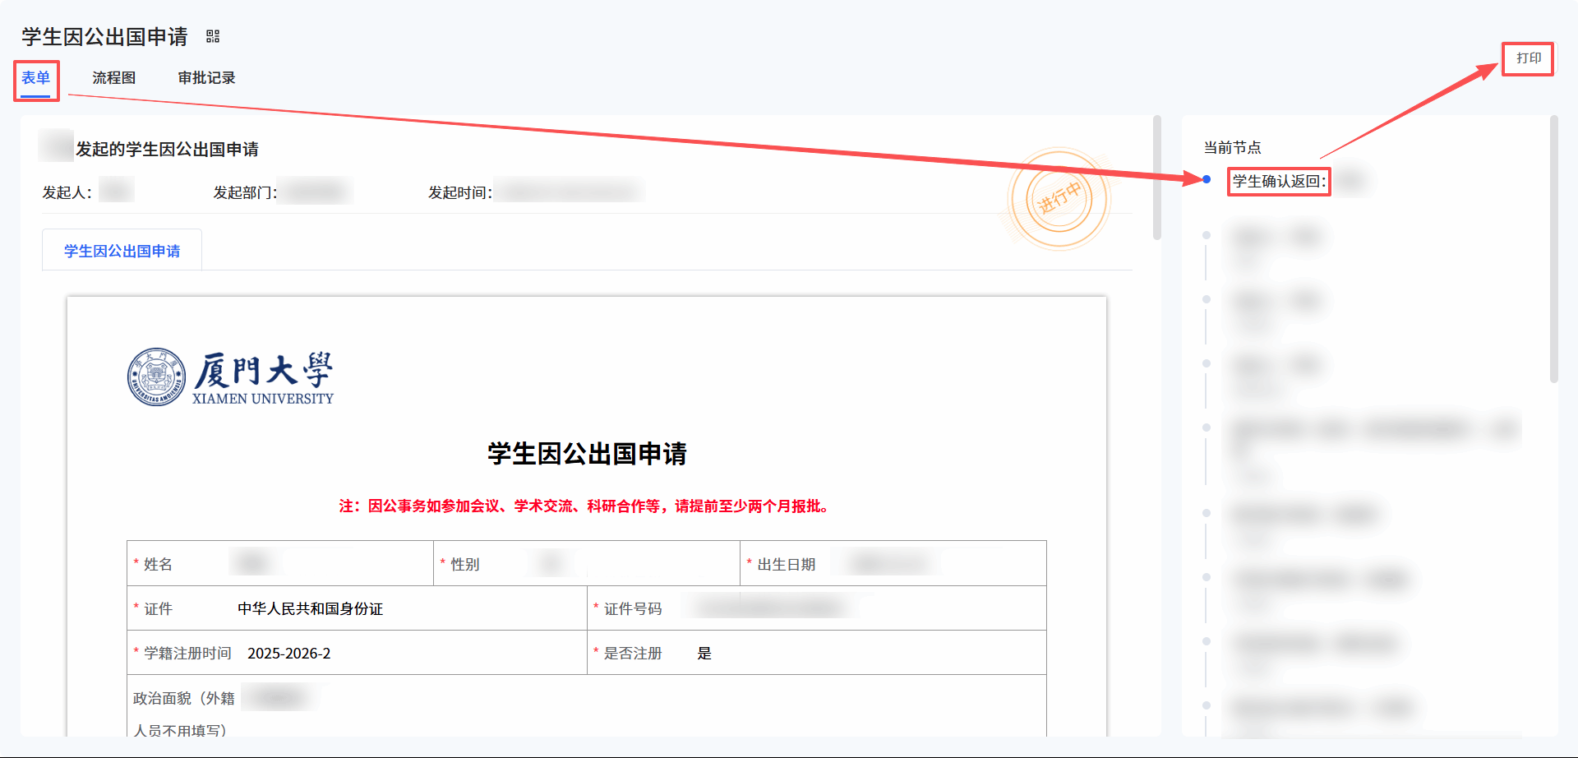Viewport: 1578px width, 758px height.
Task: Click the Xiamen University logo
Action: pos(231,377)
